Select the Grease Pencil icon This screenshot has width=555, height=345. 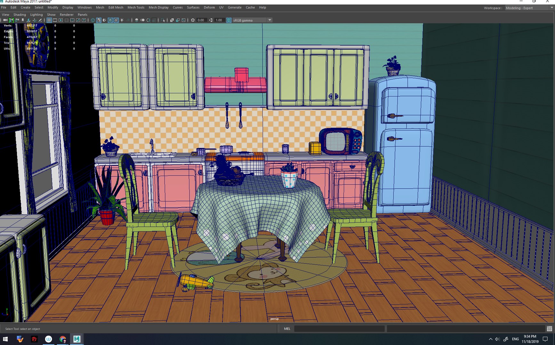tap(40, 20)
